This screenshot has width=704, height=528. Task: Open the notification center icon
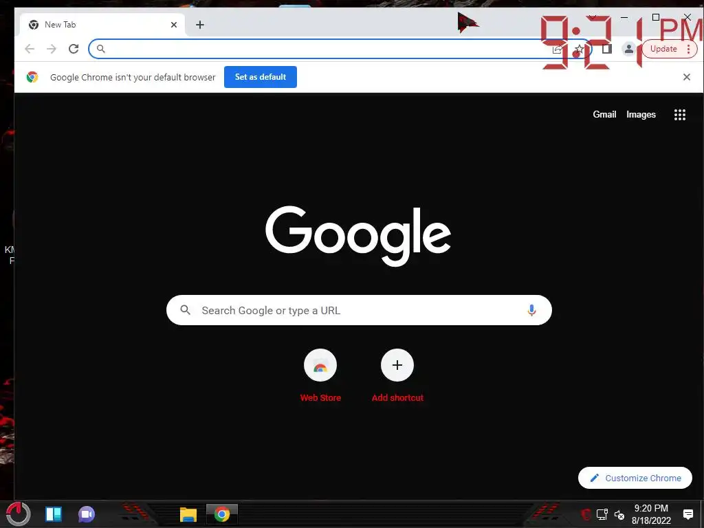click(687, 514)
